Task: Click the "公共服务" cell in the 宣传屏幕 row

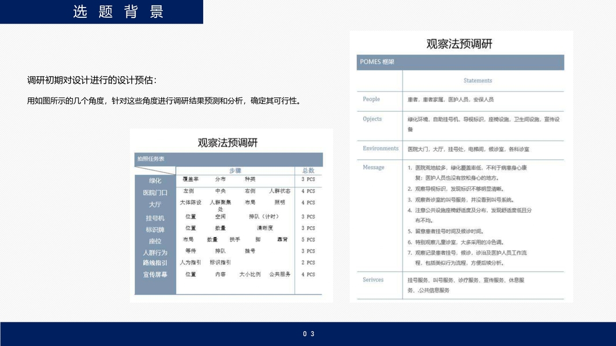Action: (x=280, y=274)
